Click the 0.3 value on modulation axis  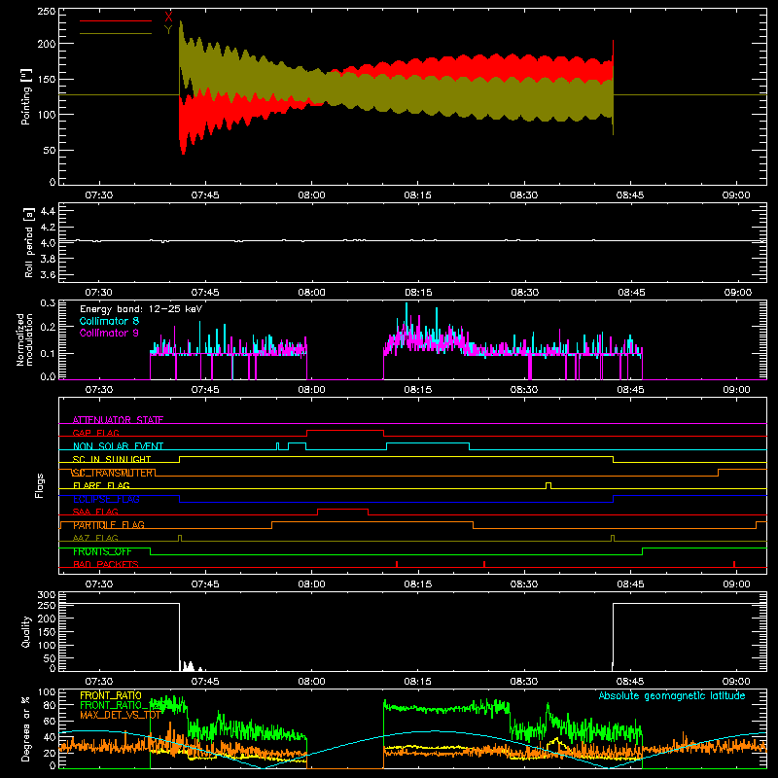(x=48, y=303)
